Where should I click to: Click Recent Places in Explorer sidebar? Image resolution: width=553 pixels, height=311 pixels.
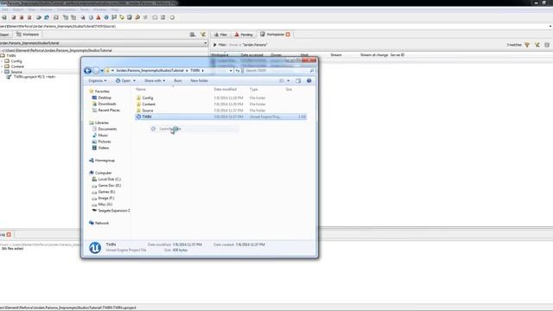[109, 111]
